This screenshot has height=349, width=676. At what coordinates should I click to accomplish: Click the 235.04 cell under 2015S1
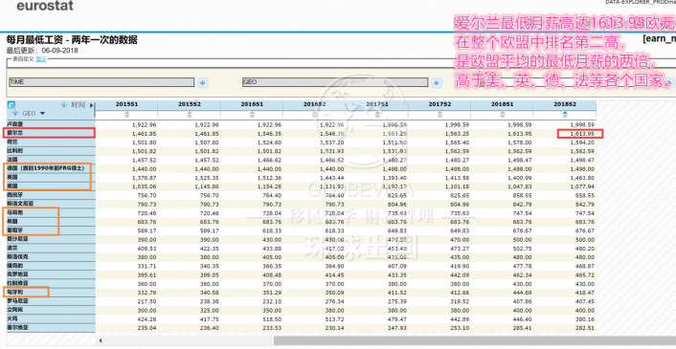click(147, 327)
